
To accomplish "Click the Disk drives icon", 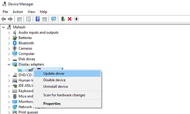I will pos(15,60).
